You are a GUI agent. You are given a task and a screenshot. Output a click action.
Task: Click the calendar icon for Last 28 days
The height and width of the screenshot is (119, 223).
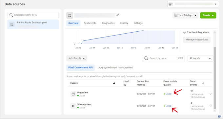[x=176, y=15]
